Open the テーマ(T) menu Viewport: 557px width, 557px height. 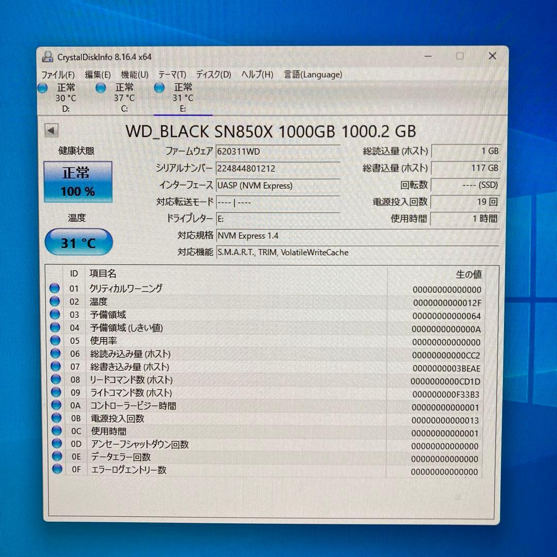pyautogui.click(x=172, y=75)
